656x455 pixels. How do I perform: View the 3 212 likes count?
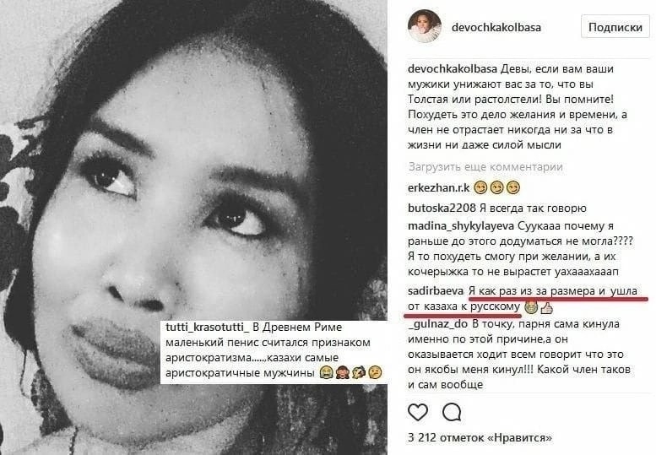click(x=480, y=438)
